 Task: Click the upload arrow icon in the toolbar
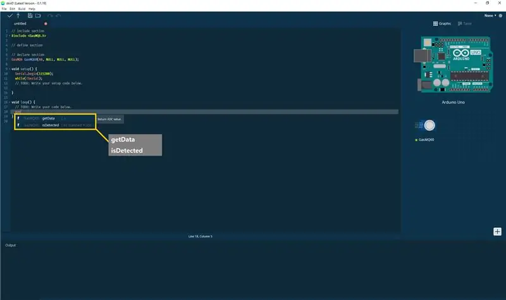pyautogui.click(x=18, y=15)
